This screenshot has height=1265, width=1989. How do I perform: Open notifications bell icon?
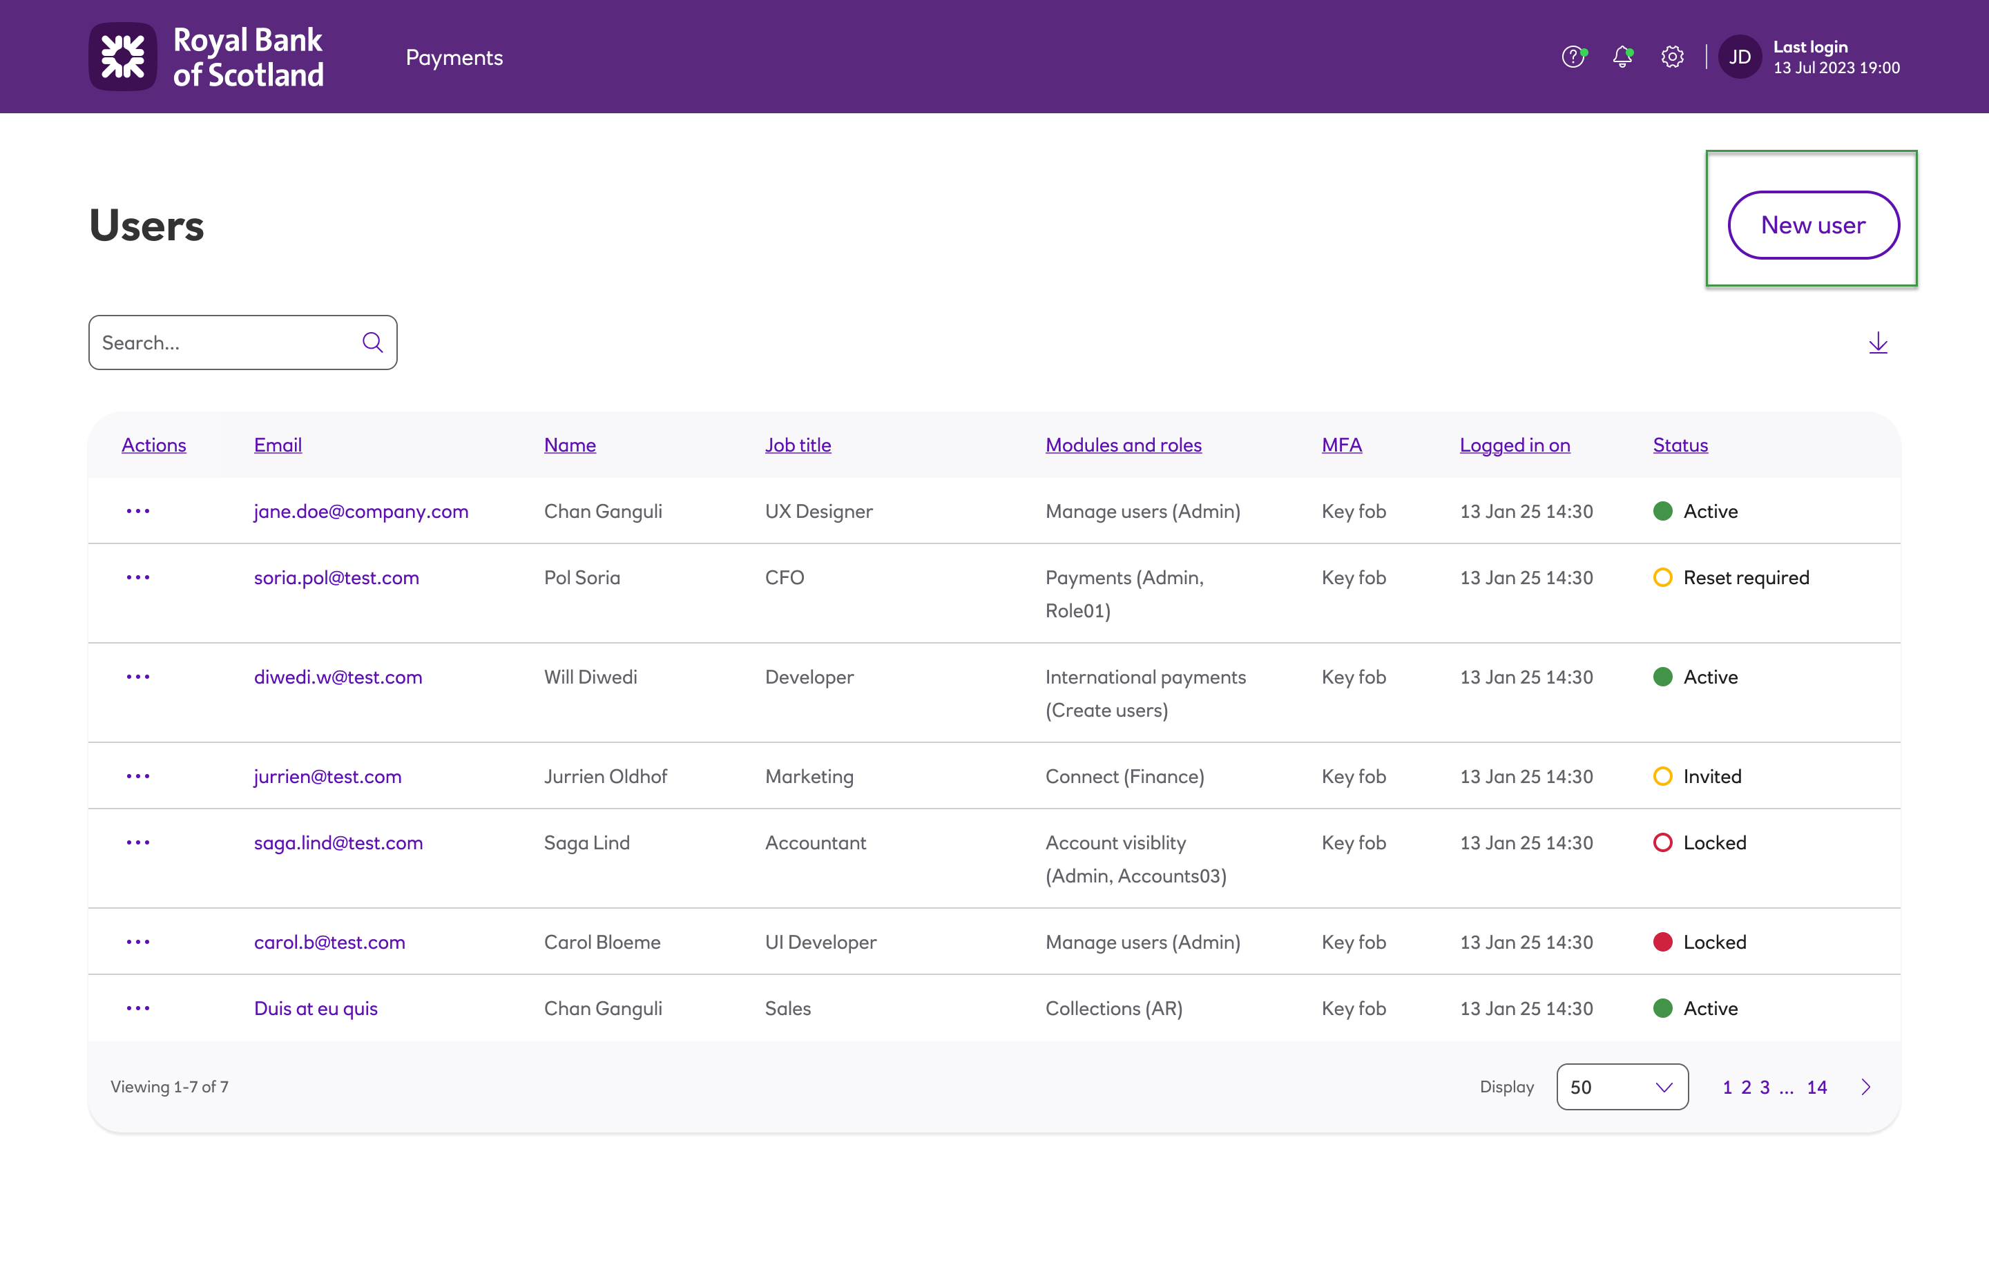coord(1622,57)
